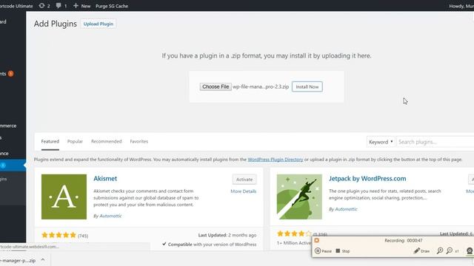
Task: Open the comments bubble in admin bar
Action: pyautogui.click(x=61, y=6)
